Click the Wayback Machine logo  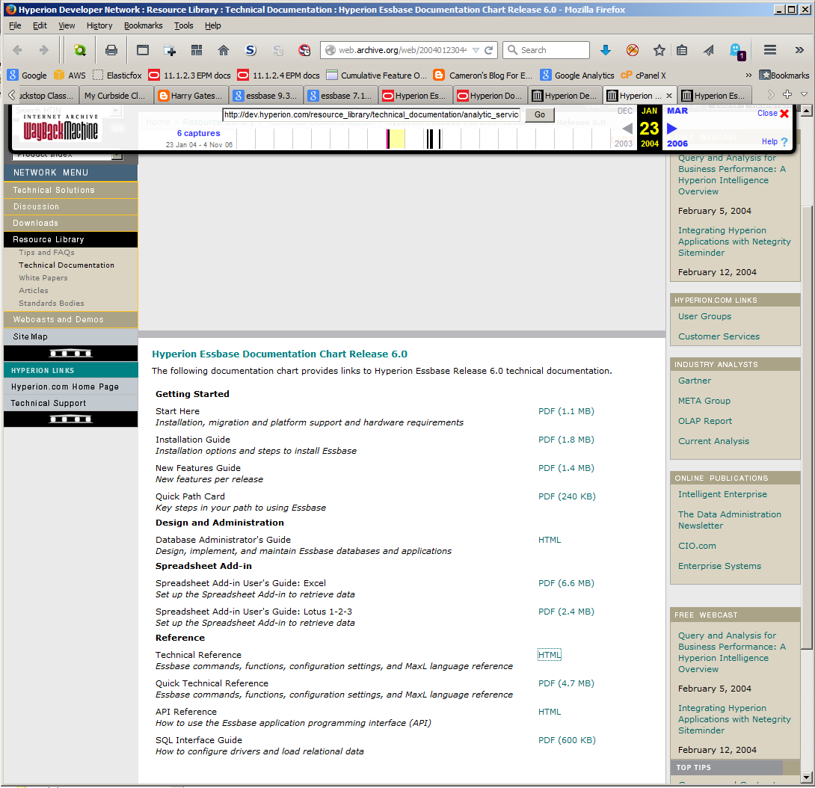click(61, 128)
